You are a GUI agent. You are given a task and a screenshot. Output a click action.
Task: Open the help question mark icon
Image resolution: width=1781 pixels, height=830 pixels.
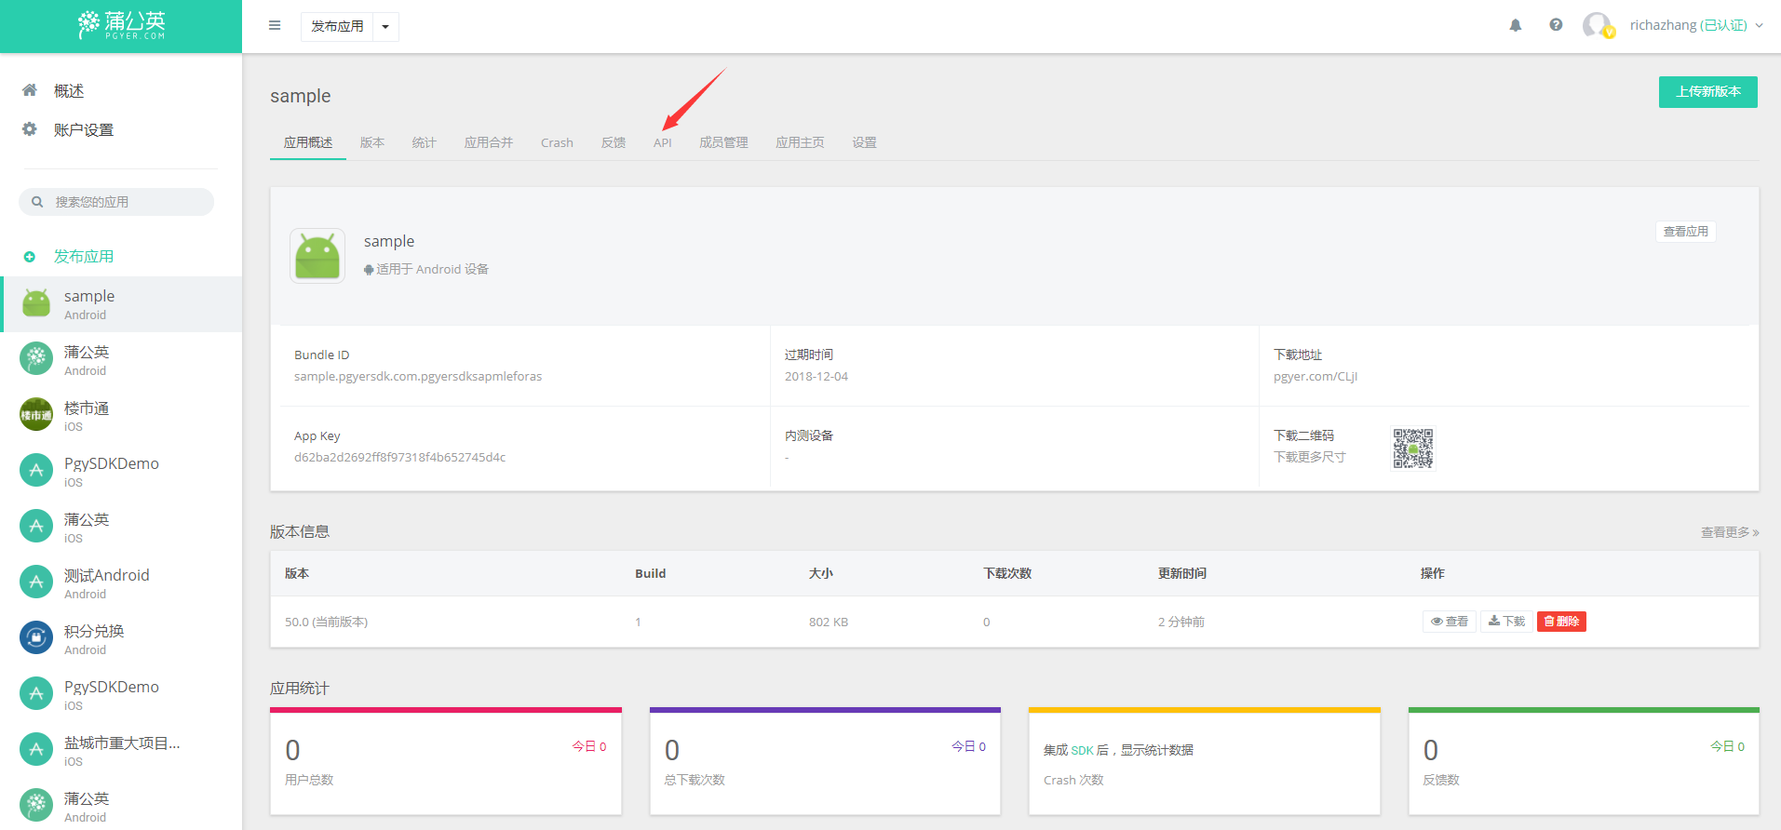[1556, 25]
